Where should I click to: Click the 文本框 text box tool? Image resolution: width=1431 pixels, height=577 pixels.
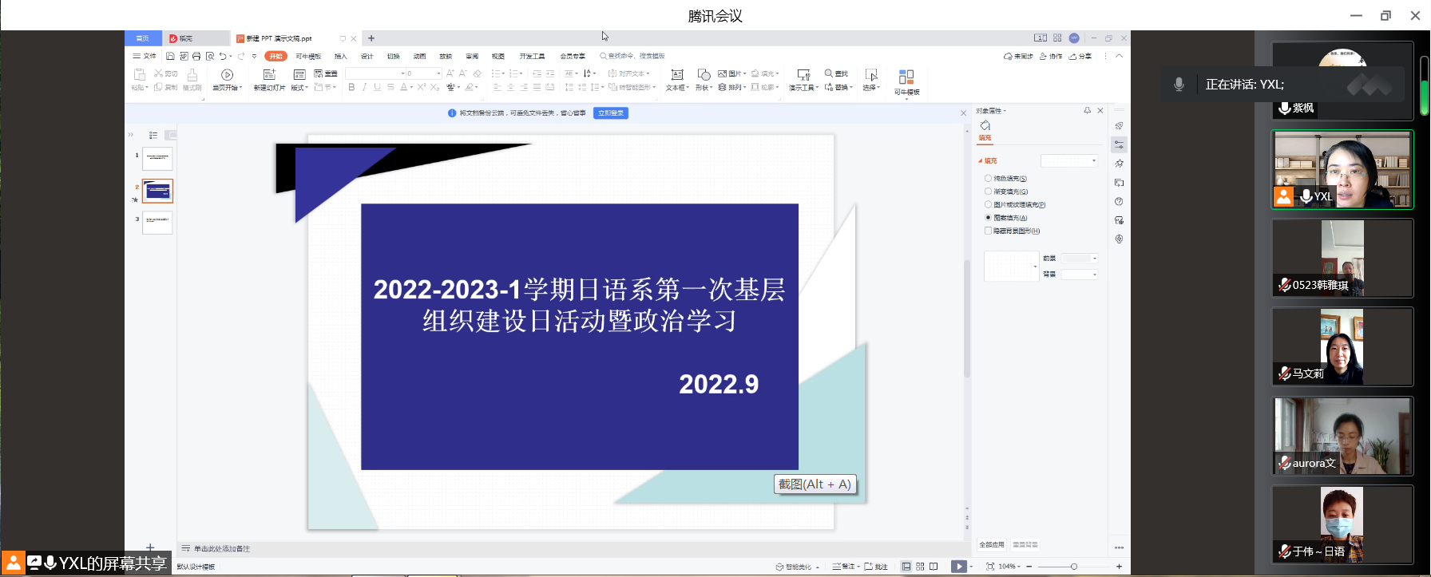click(x=677, y=79)
